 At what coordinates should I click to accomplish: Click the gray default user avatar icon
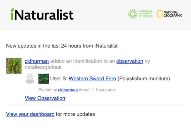coord(30,79)
